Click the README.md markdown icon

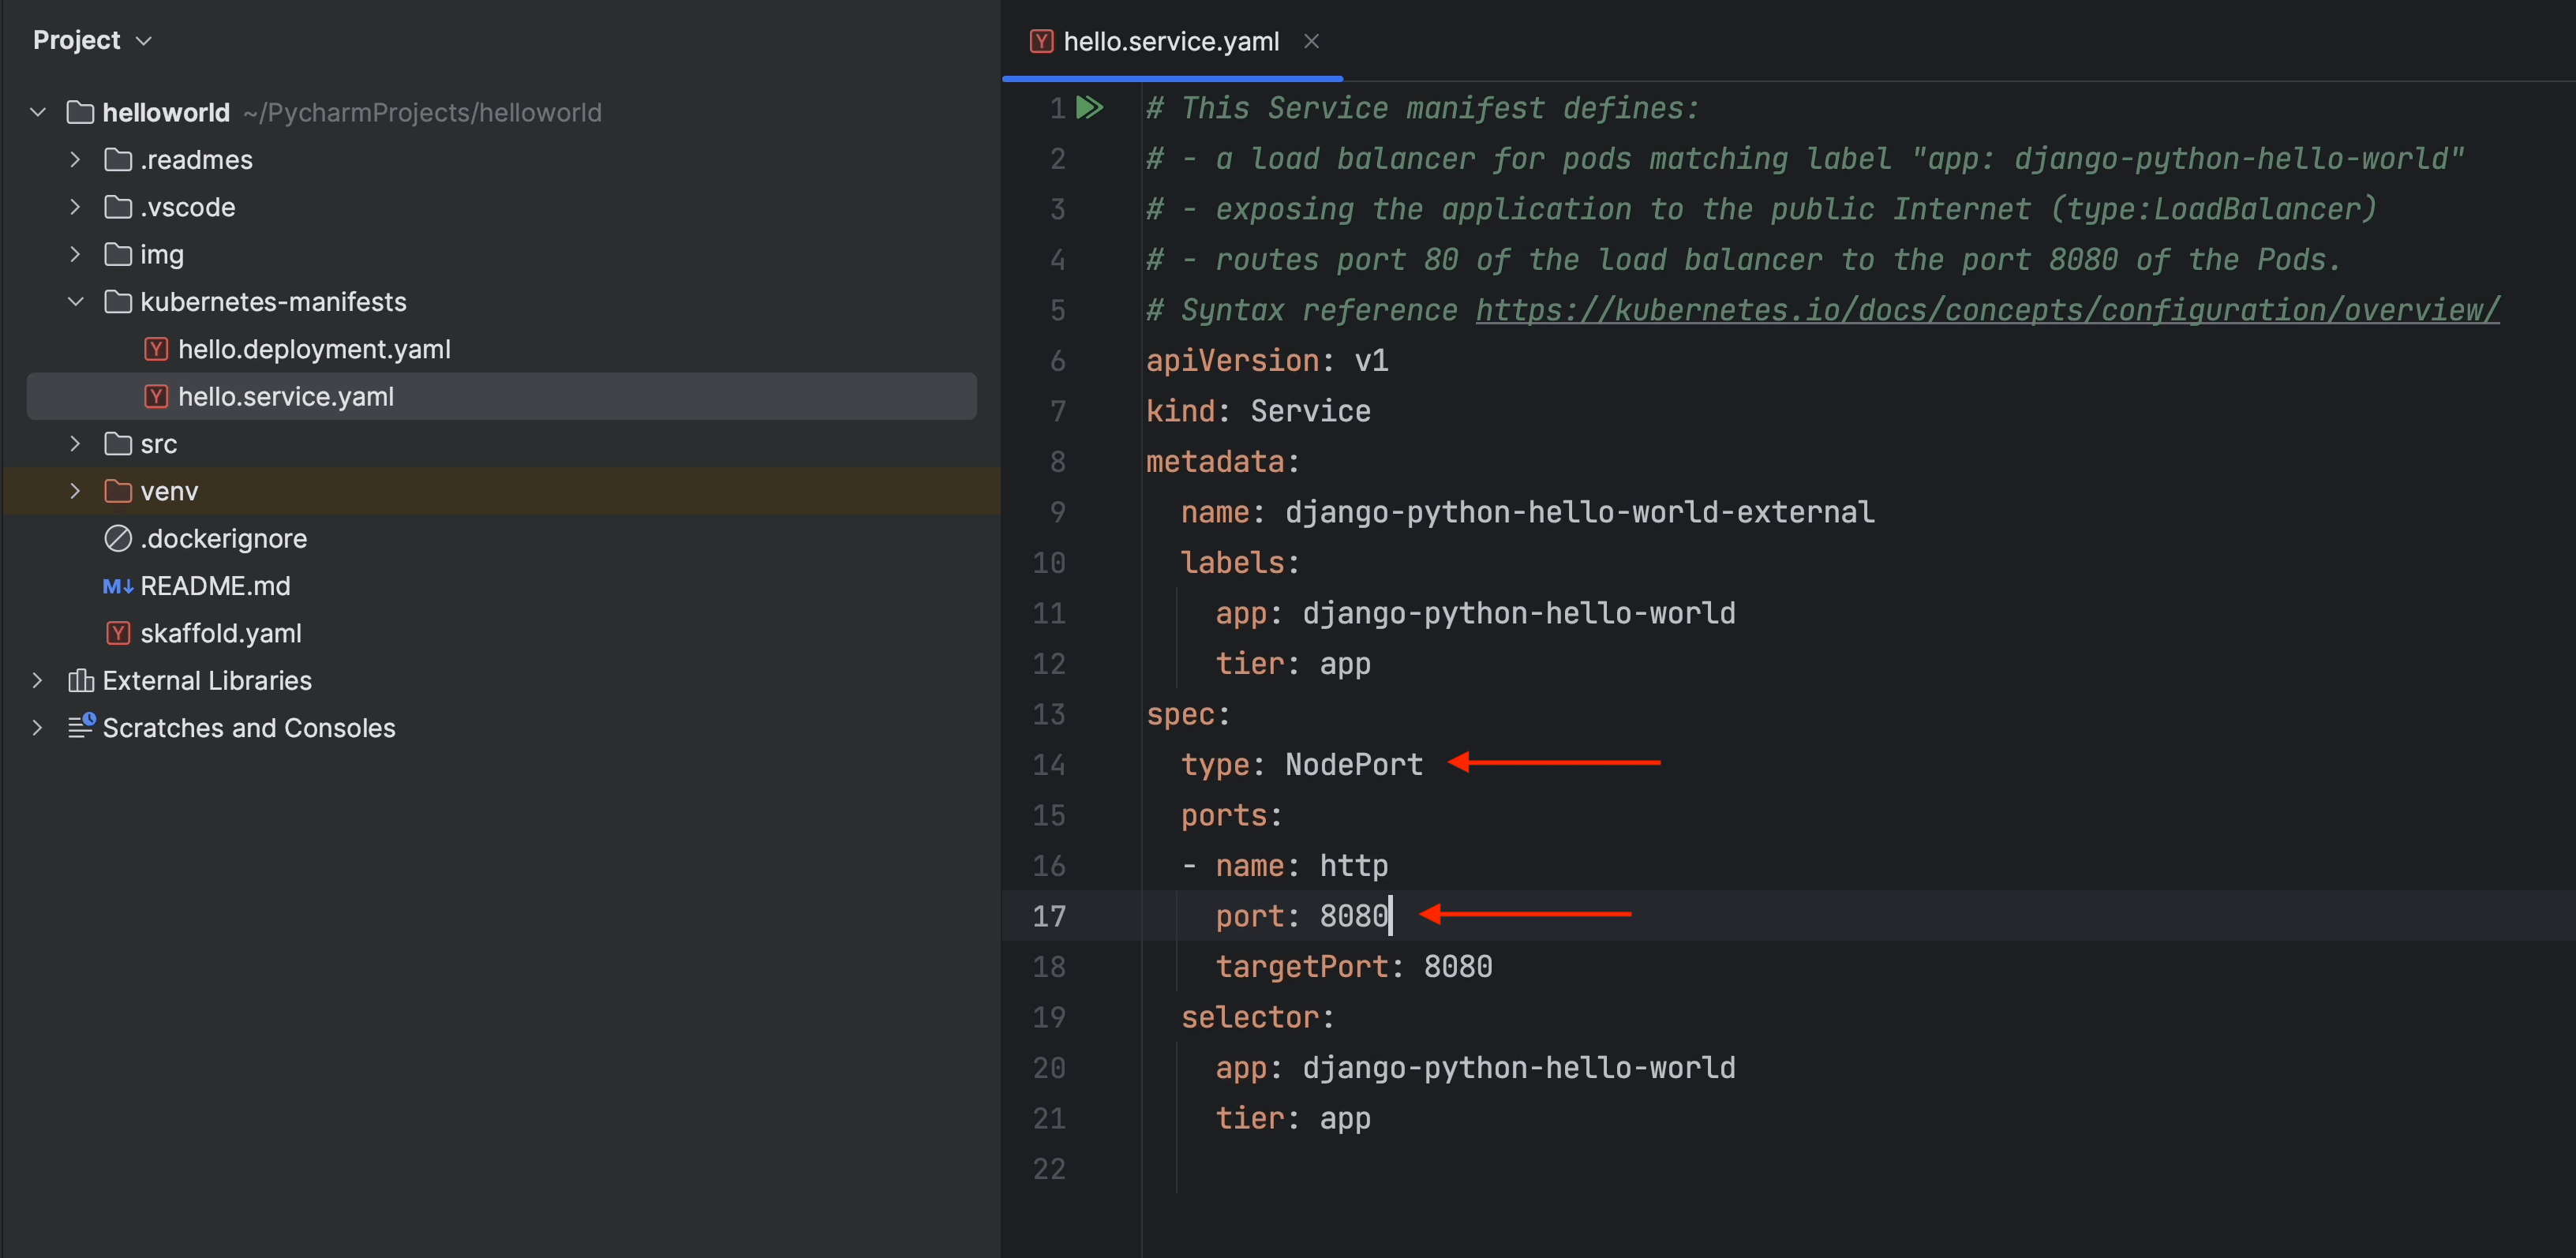(x=118, y=586)
